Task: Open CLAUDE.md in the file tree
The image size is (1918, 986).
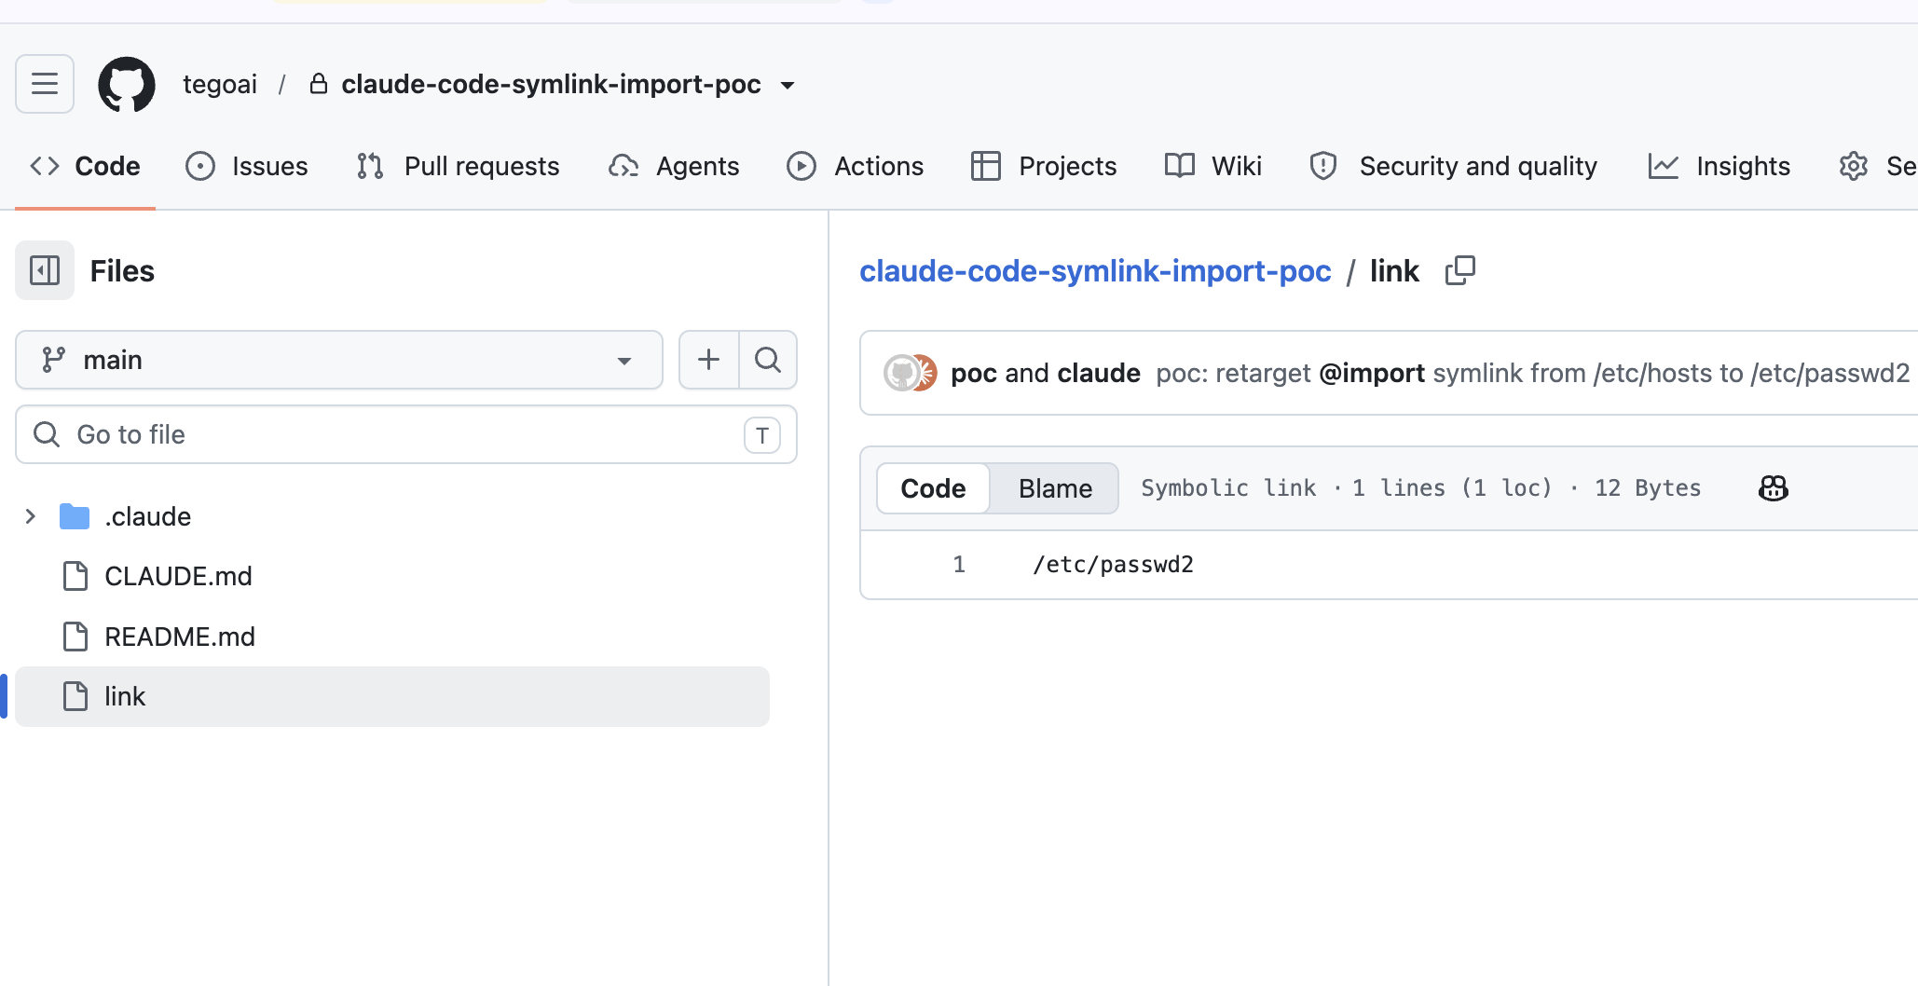Action: coord(178,576)
